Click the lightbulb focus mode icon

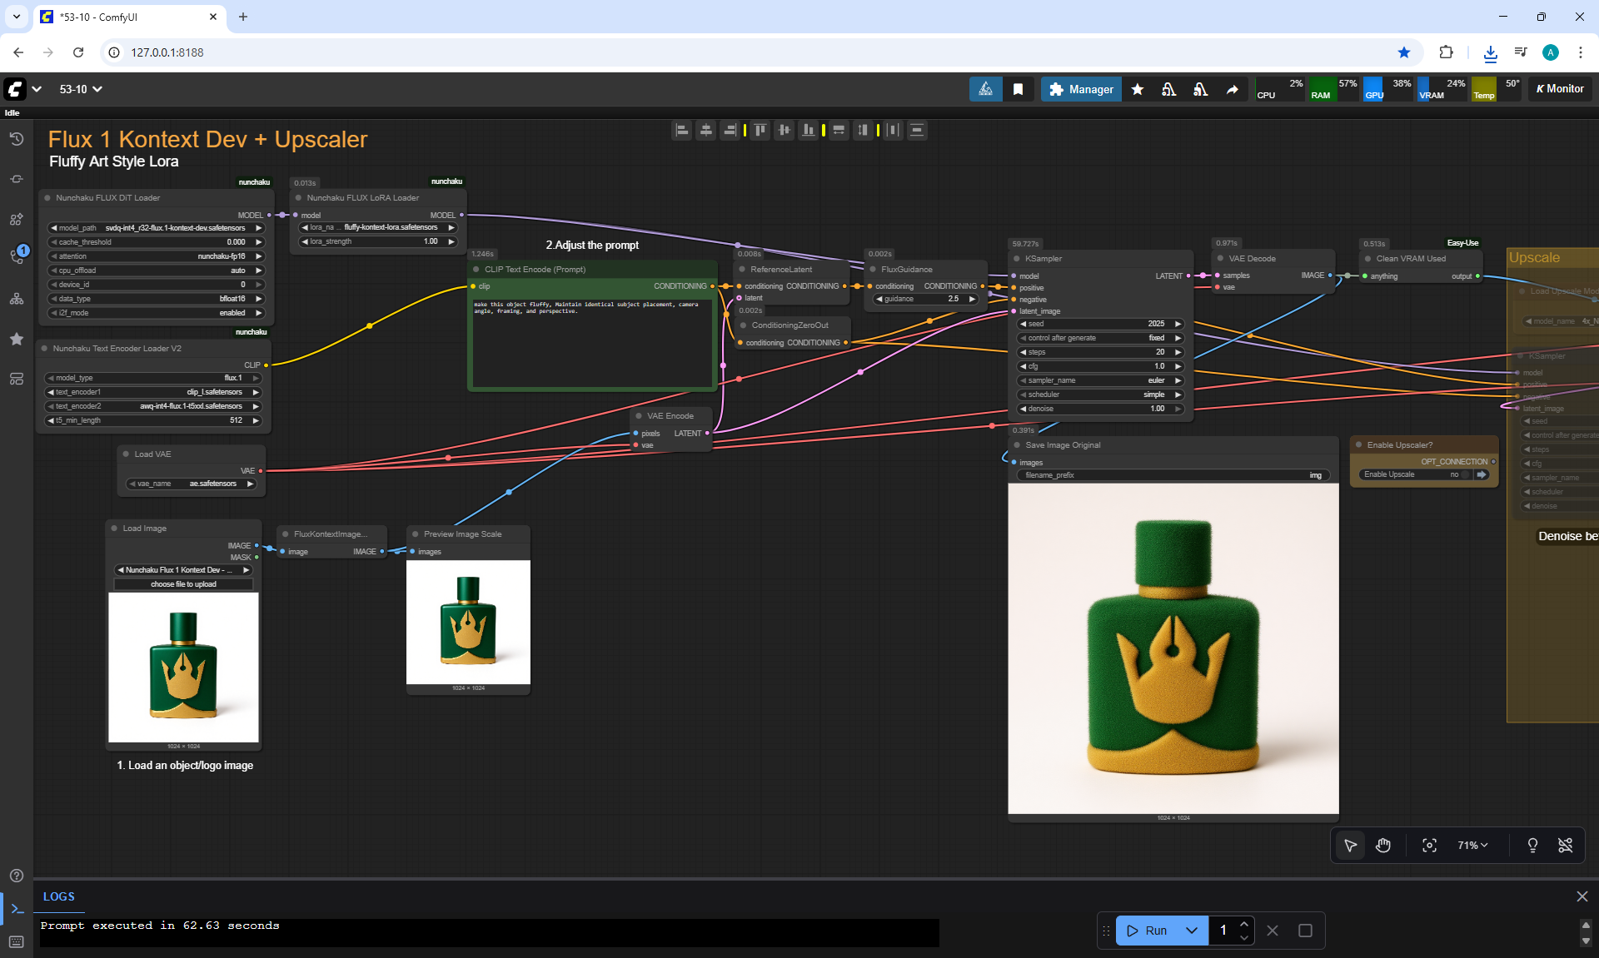1532,846
